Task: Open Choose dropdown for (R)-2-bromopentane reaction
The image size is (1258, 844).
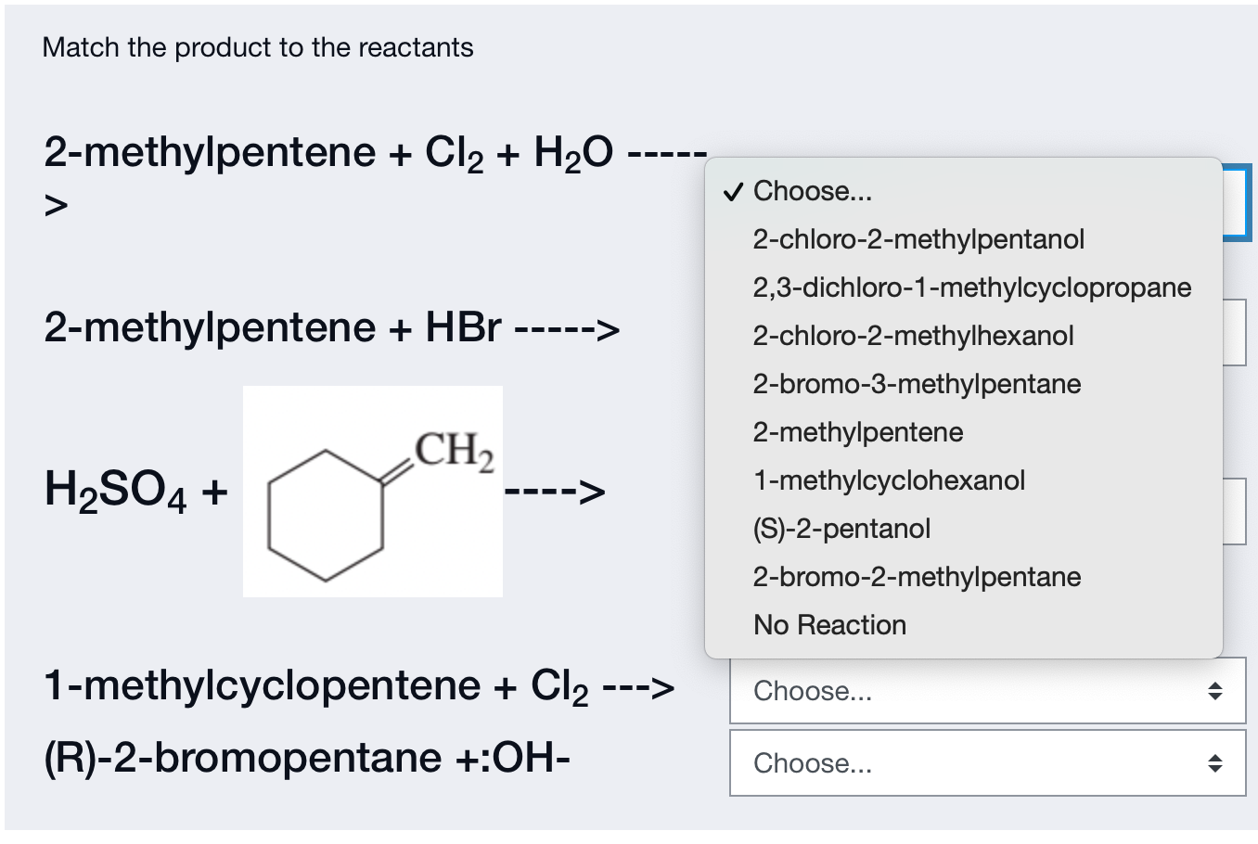Action: coord(987,763)
